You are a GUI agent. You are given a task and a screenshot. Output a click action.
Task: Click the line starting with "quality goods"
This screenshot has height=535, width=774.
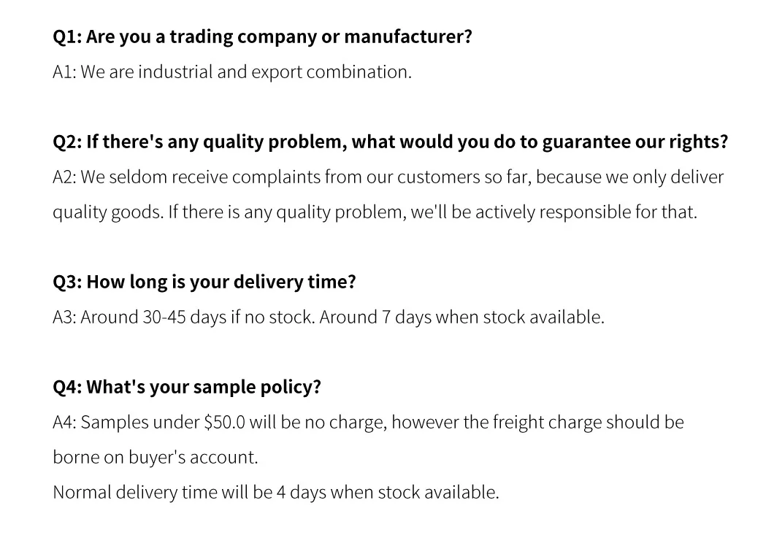[x=375, y=212]
